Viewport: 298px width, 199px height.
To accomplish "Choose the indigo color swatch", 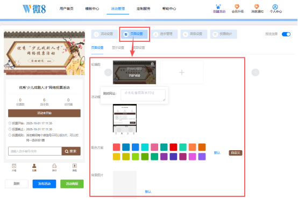I will 173,157.
